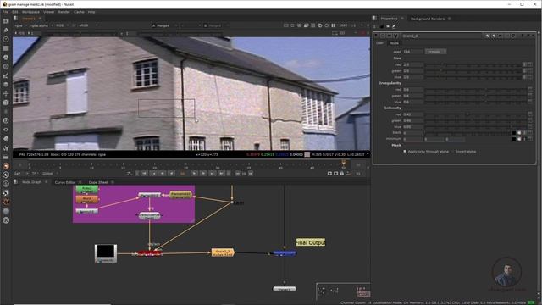Viewport: 542px width, 305px height.
Task: Click the Intensity red slider track
Action: click(476, 114)
